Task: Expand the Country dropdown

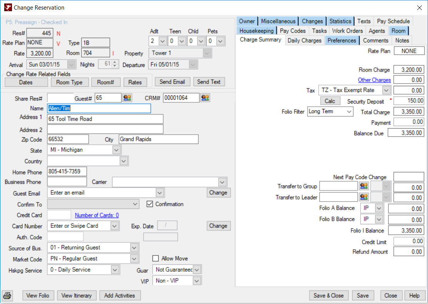Action: click(x=124, y=161)
